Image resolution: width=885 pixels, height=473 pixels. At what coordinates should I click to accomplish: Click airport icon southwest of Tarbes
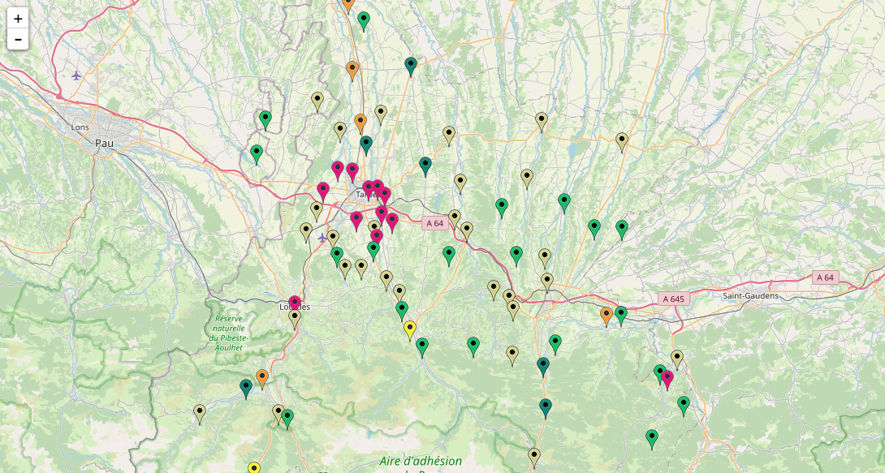322,238
